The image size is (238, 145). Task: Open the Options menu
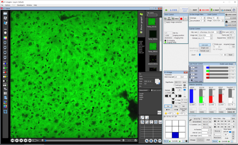click(7, 5)
